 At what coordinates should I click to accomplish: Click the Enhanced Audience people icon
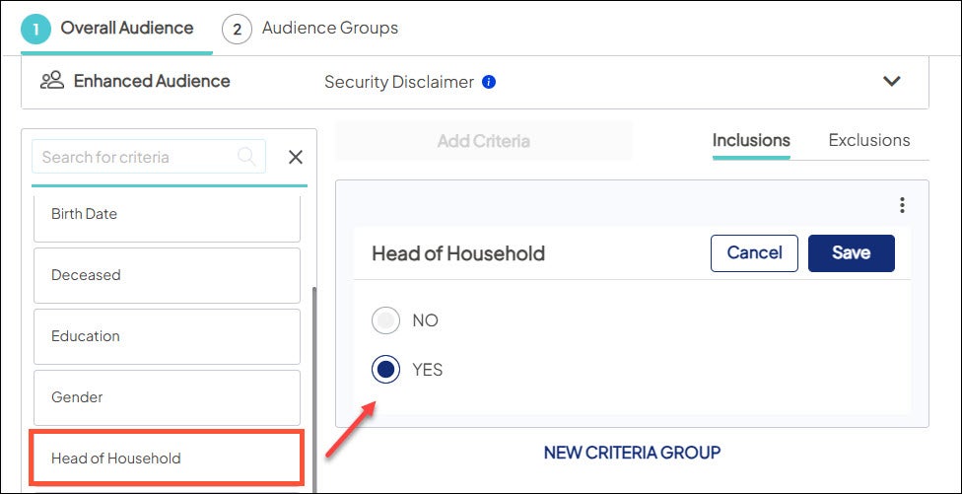click(52, 81)
